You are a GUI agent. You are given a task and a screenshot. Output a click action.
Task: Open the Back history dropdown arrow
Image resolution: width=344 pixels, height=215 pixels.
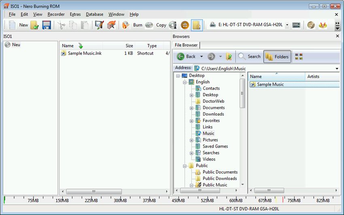[202, 57]
